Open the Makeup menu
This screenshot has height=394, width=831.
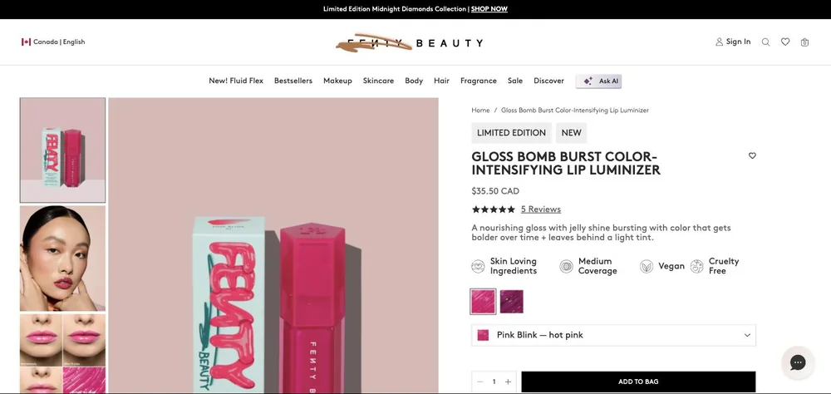pos(337,81)
